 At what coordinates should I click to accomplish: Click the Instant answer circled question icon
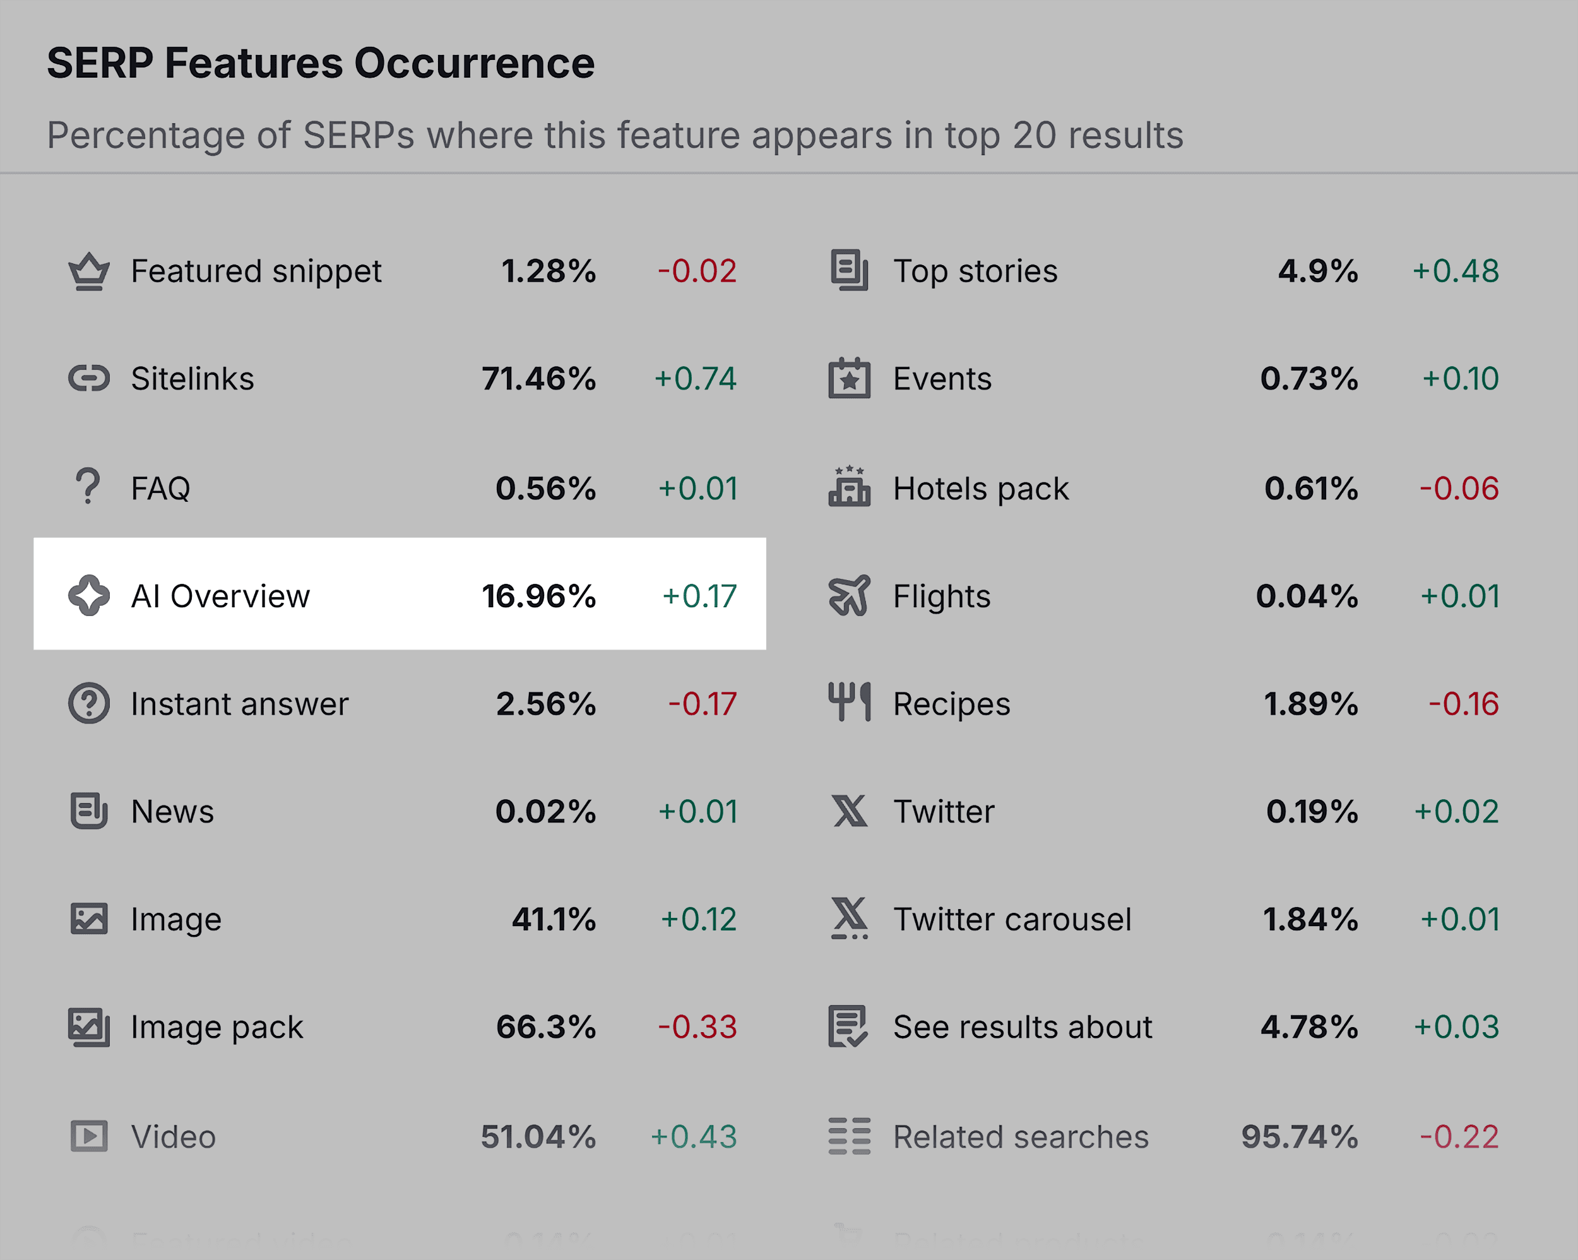(88, 704)
